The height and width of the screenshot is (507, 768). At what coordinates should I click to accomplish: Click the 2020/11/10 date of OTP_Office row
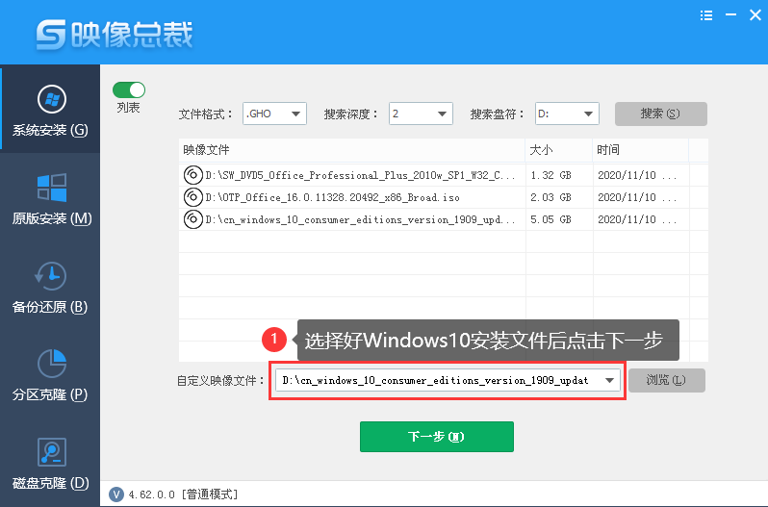click(x=637, y=197)
